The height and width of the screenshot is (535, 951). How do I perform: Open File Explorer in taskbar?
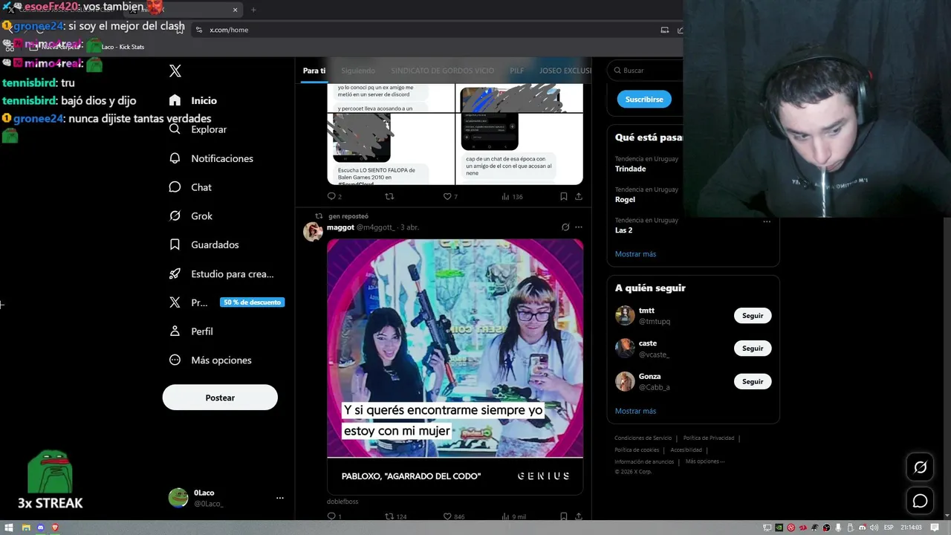[x=26, y=528]
